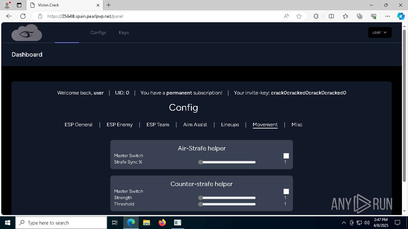
Task: Enable split screen view
Action: [x=331, y=16]
